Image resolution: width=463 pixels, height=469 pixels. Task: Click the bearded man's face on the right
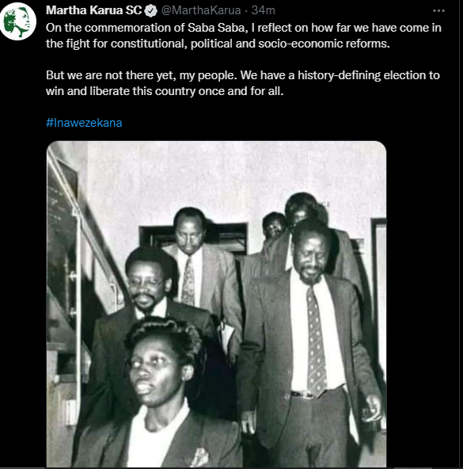coord(309,257)
